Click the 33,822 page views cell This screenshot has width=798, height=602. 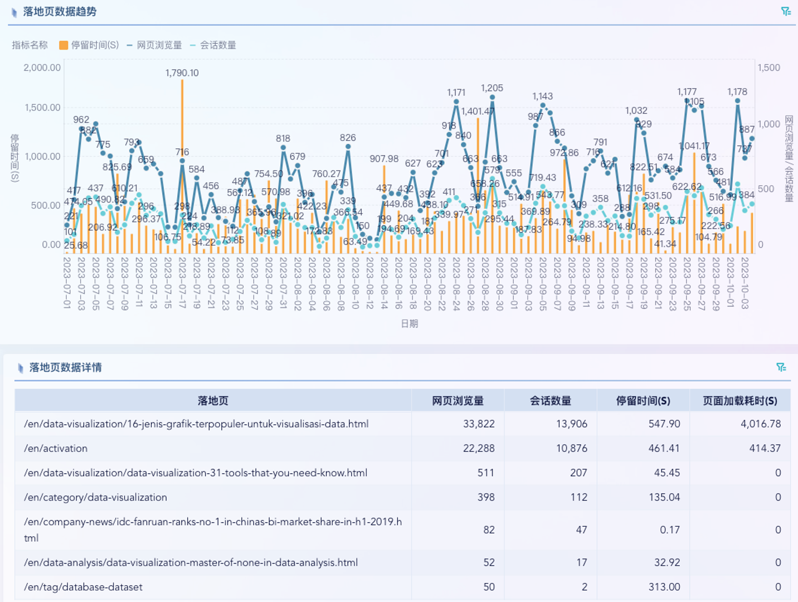tap(479, 424)
